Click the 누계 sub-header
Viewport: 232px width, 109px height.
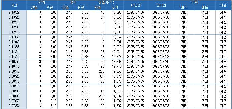(115, 8)
